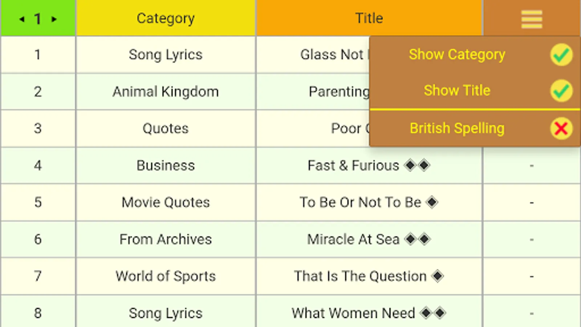Click the Category column header
Screen dimensions: 581x327
pyautogui.click(x=166, y=18)
